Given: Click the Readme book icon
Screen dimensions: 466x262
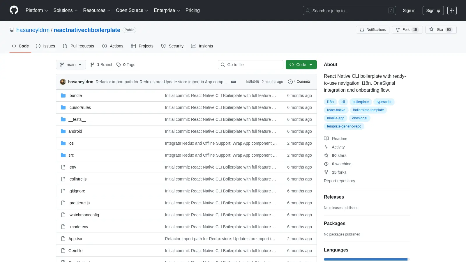Looking at the screenshot, I should (326, 139).
